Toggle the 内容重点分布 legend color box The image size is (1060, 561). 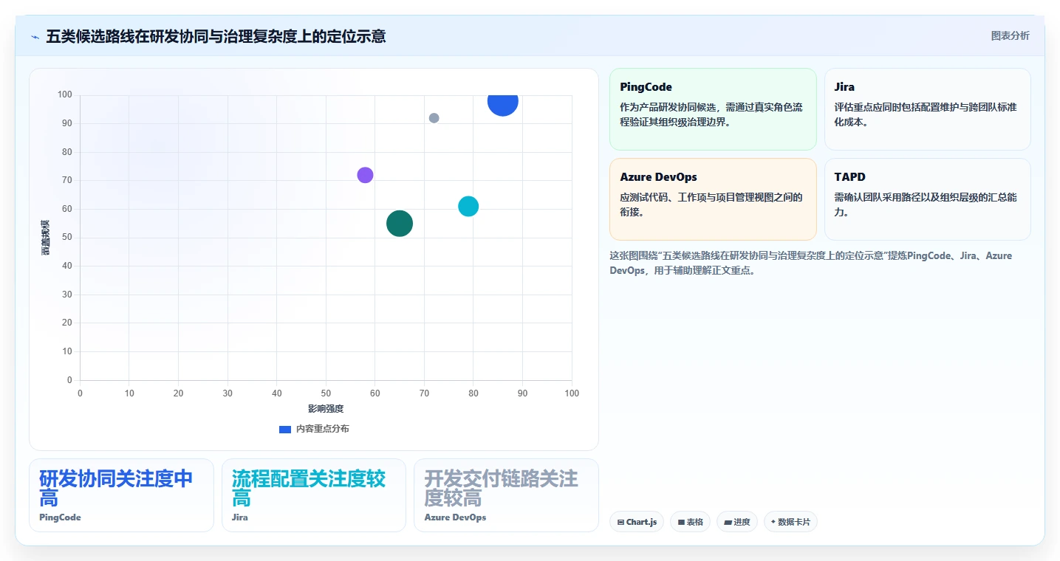pyautogui.click(x=285, y=429)
